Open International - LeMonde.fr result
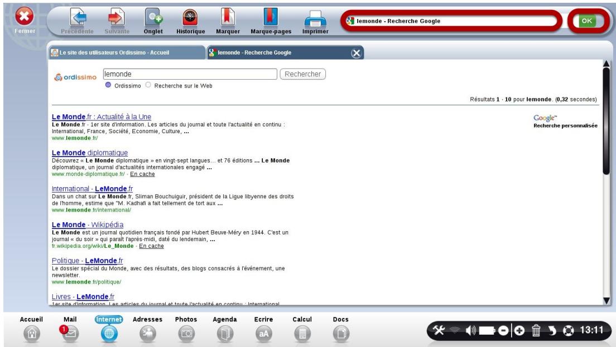The height and width of the screenshot is (347, 616). [92, 189]
